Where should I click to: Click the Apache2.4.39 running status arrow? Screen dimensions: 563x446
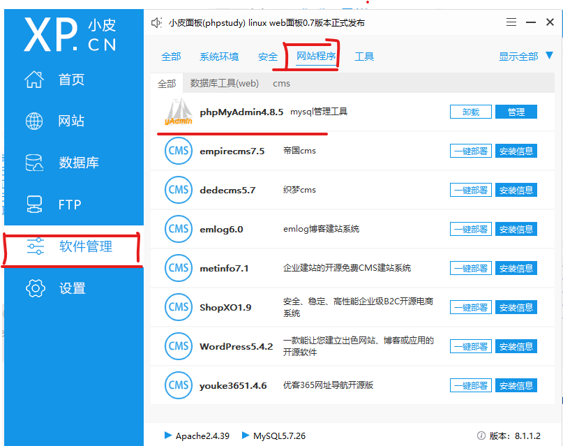coord(167,436)
